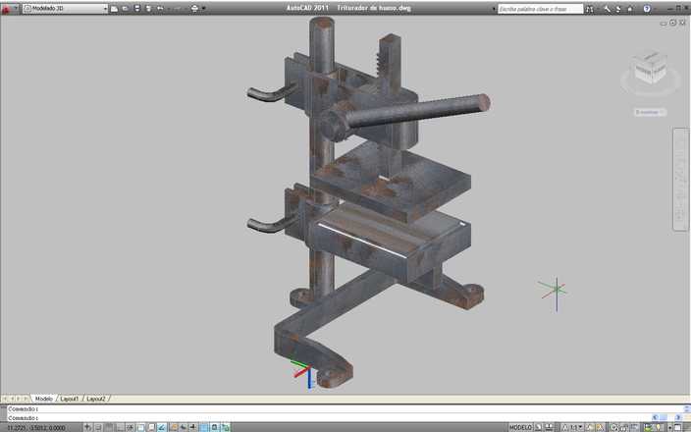Open the Help question mark icon
Image resolution: width=691 pixels, height=432 pixels.
coord(647,9)
